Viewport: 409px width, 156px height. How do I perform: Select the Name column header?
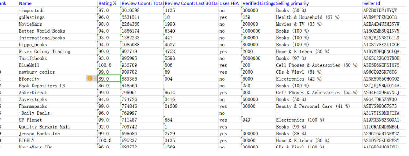click(25, 3)
